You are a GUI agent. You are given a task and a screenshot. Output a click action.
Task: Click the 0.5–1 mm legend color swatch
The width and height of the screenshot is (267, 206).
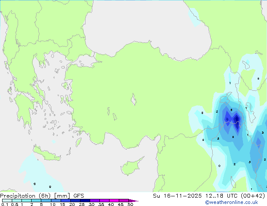(x=17, y=201)
